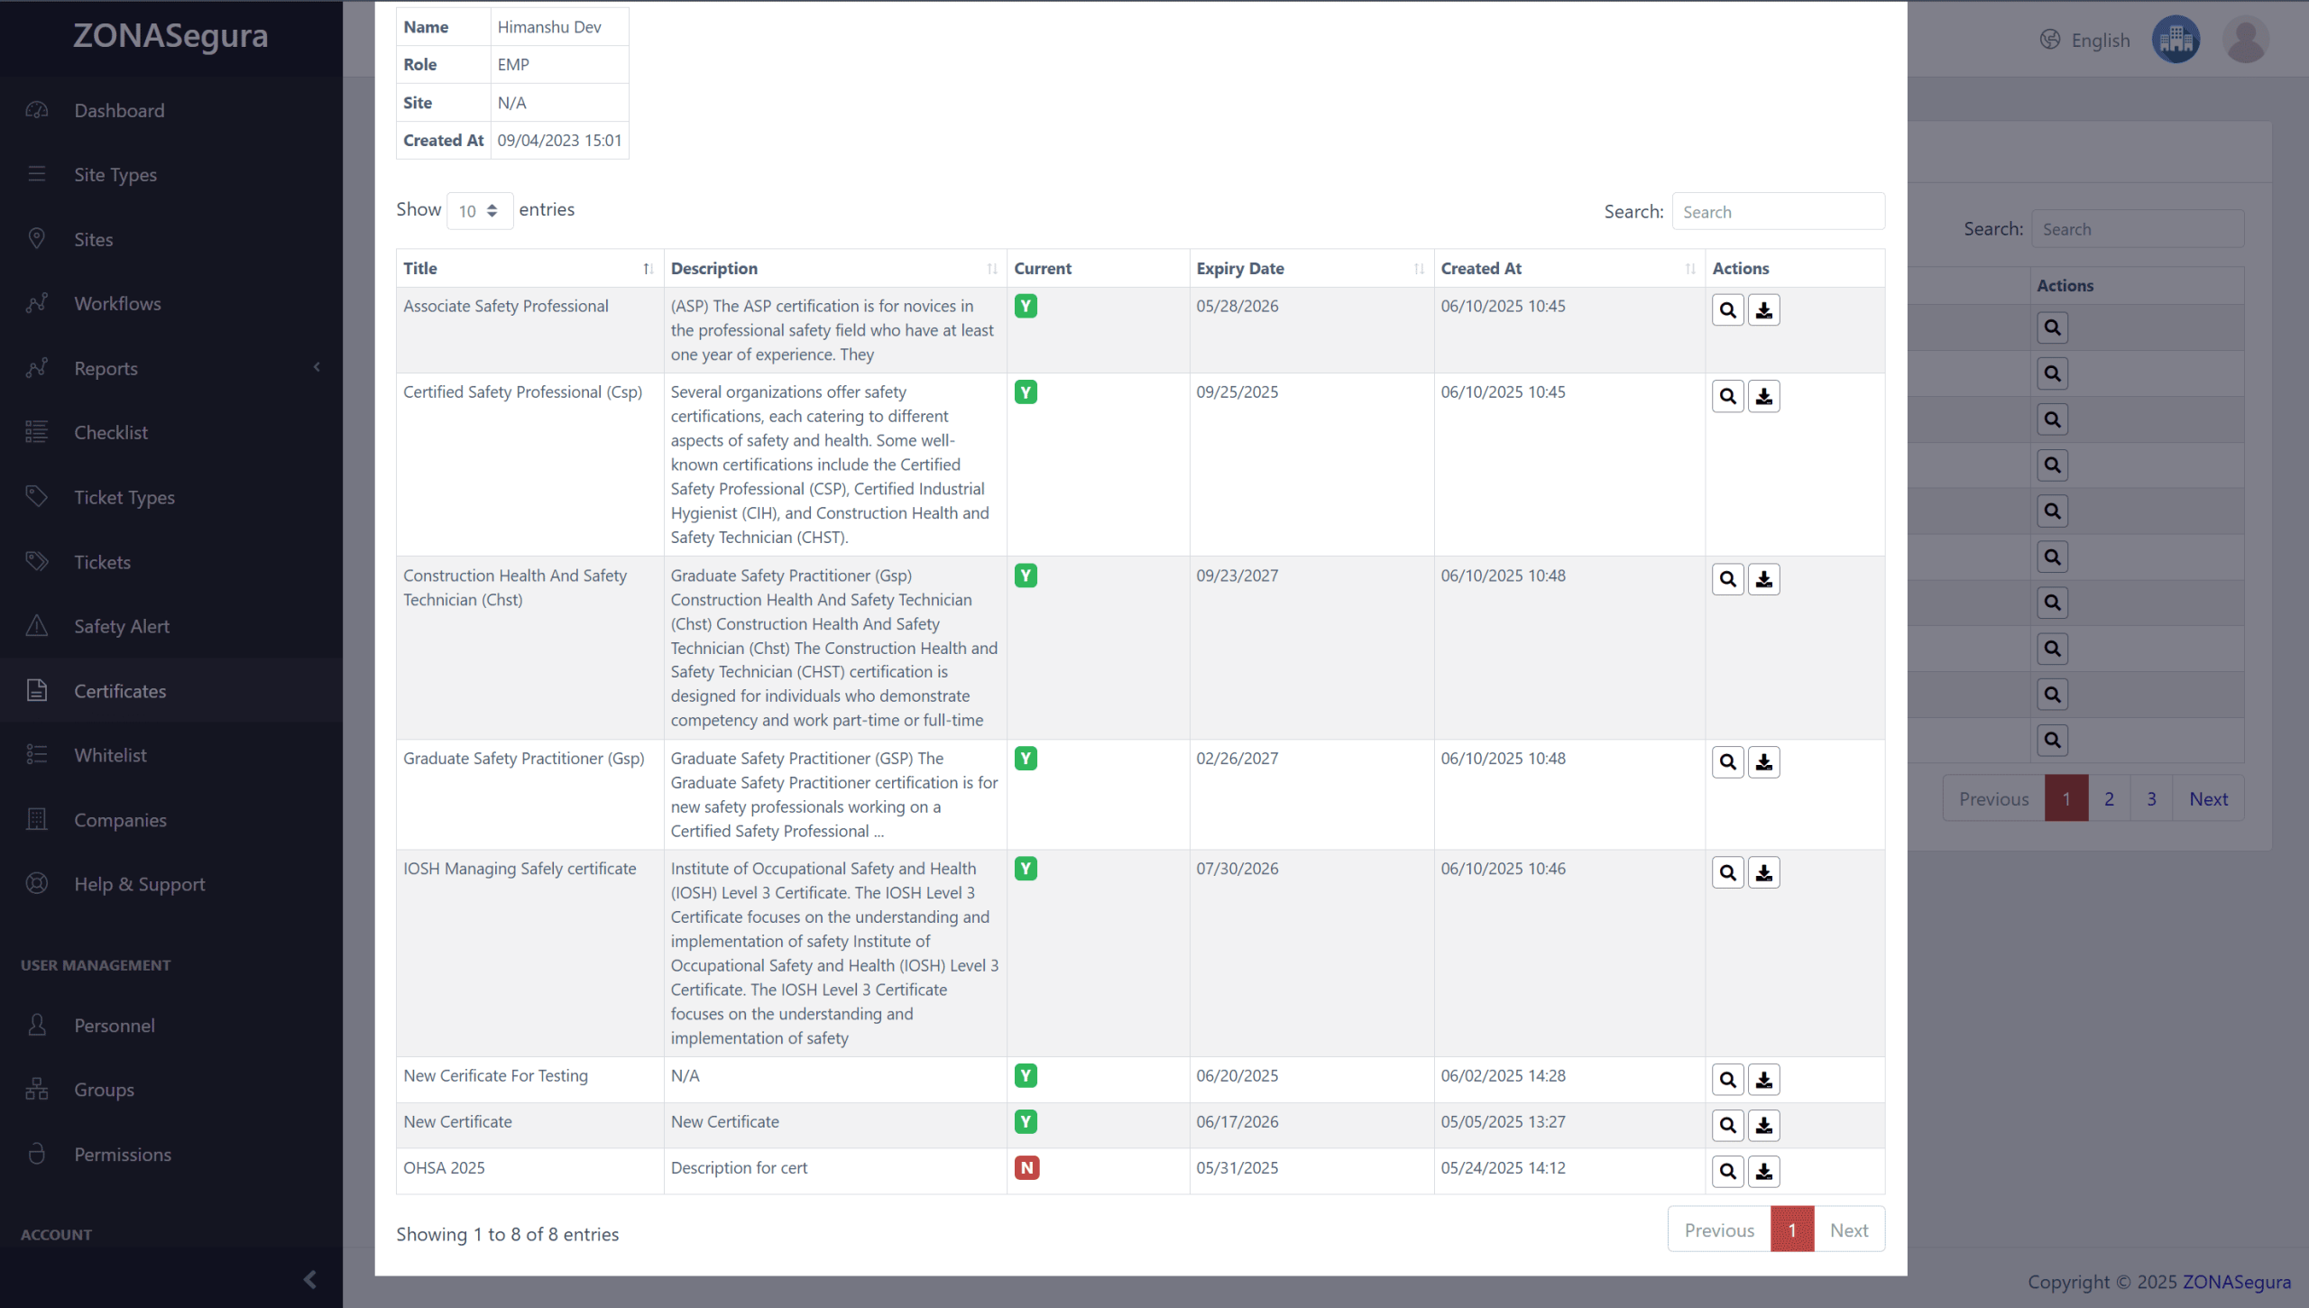Download Graduate Safety Practitioner (Gsp) certificate
The image size is (2309, 1308).
point(1763,762)
